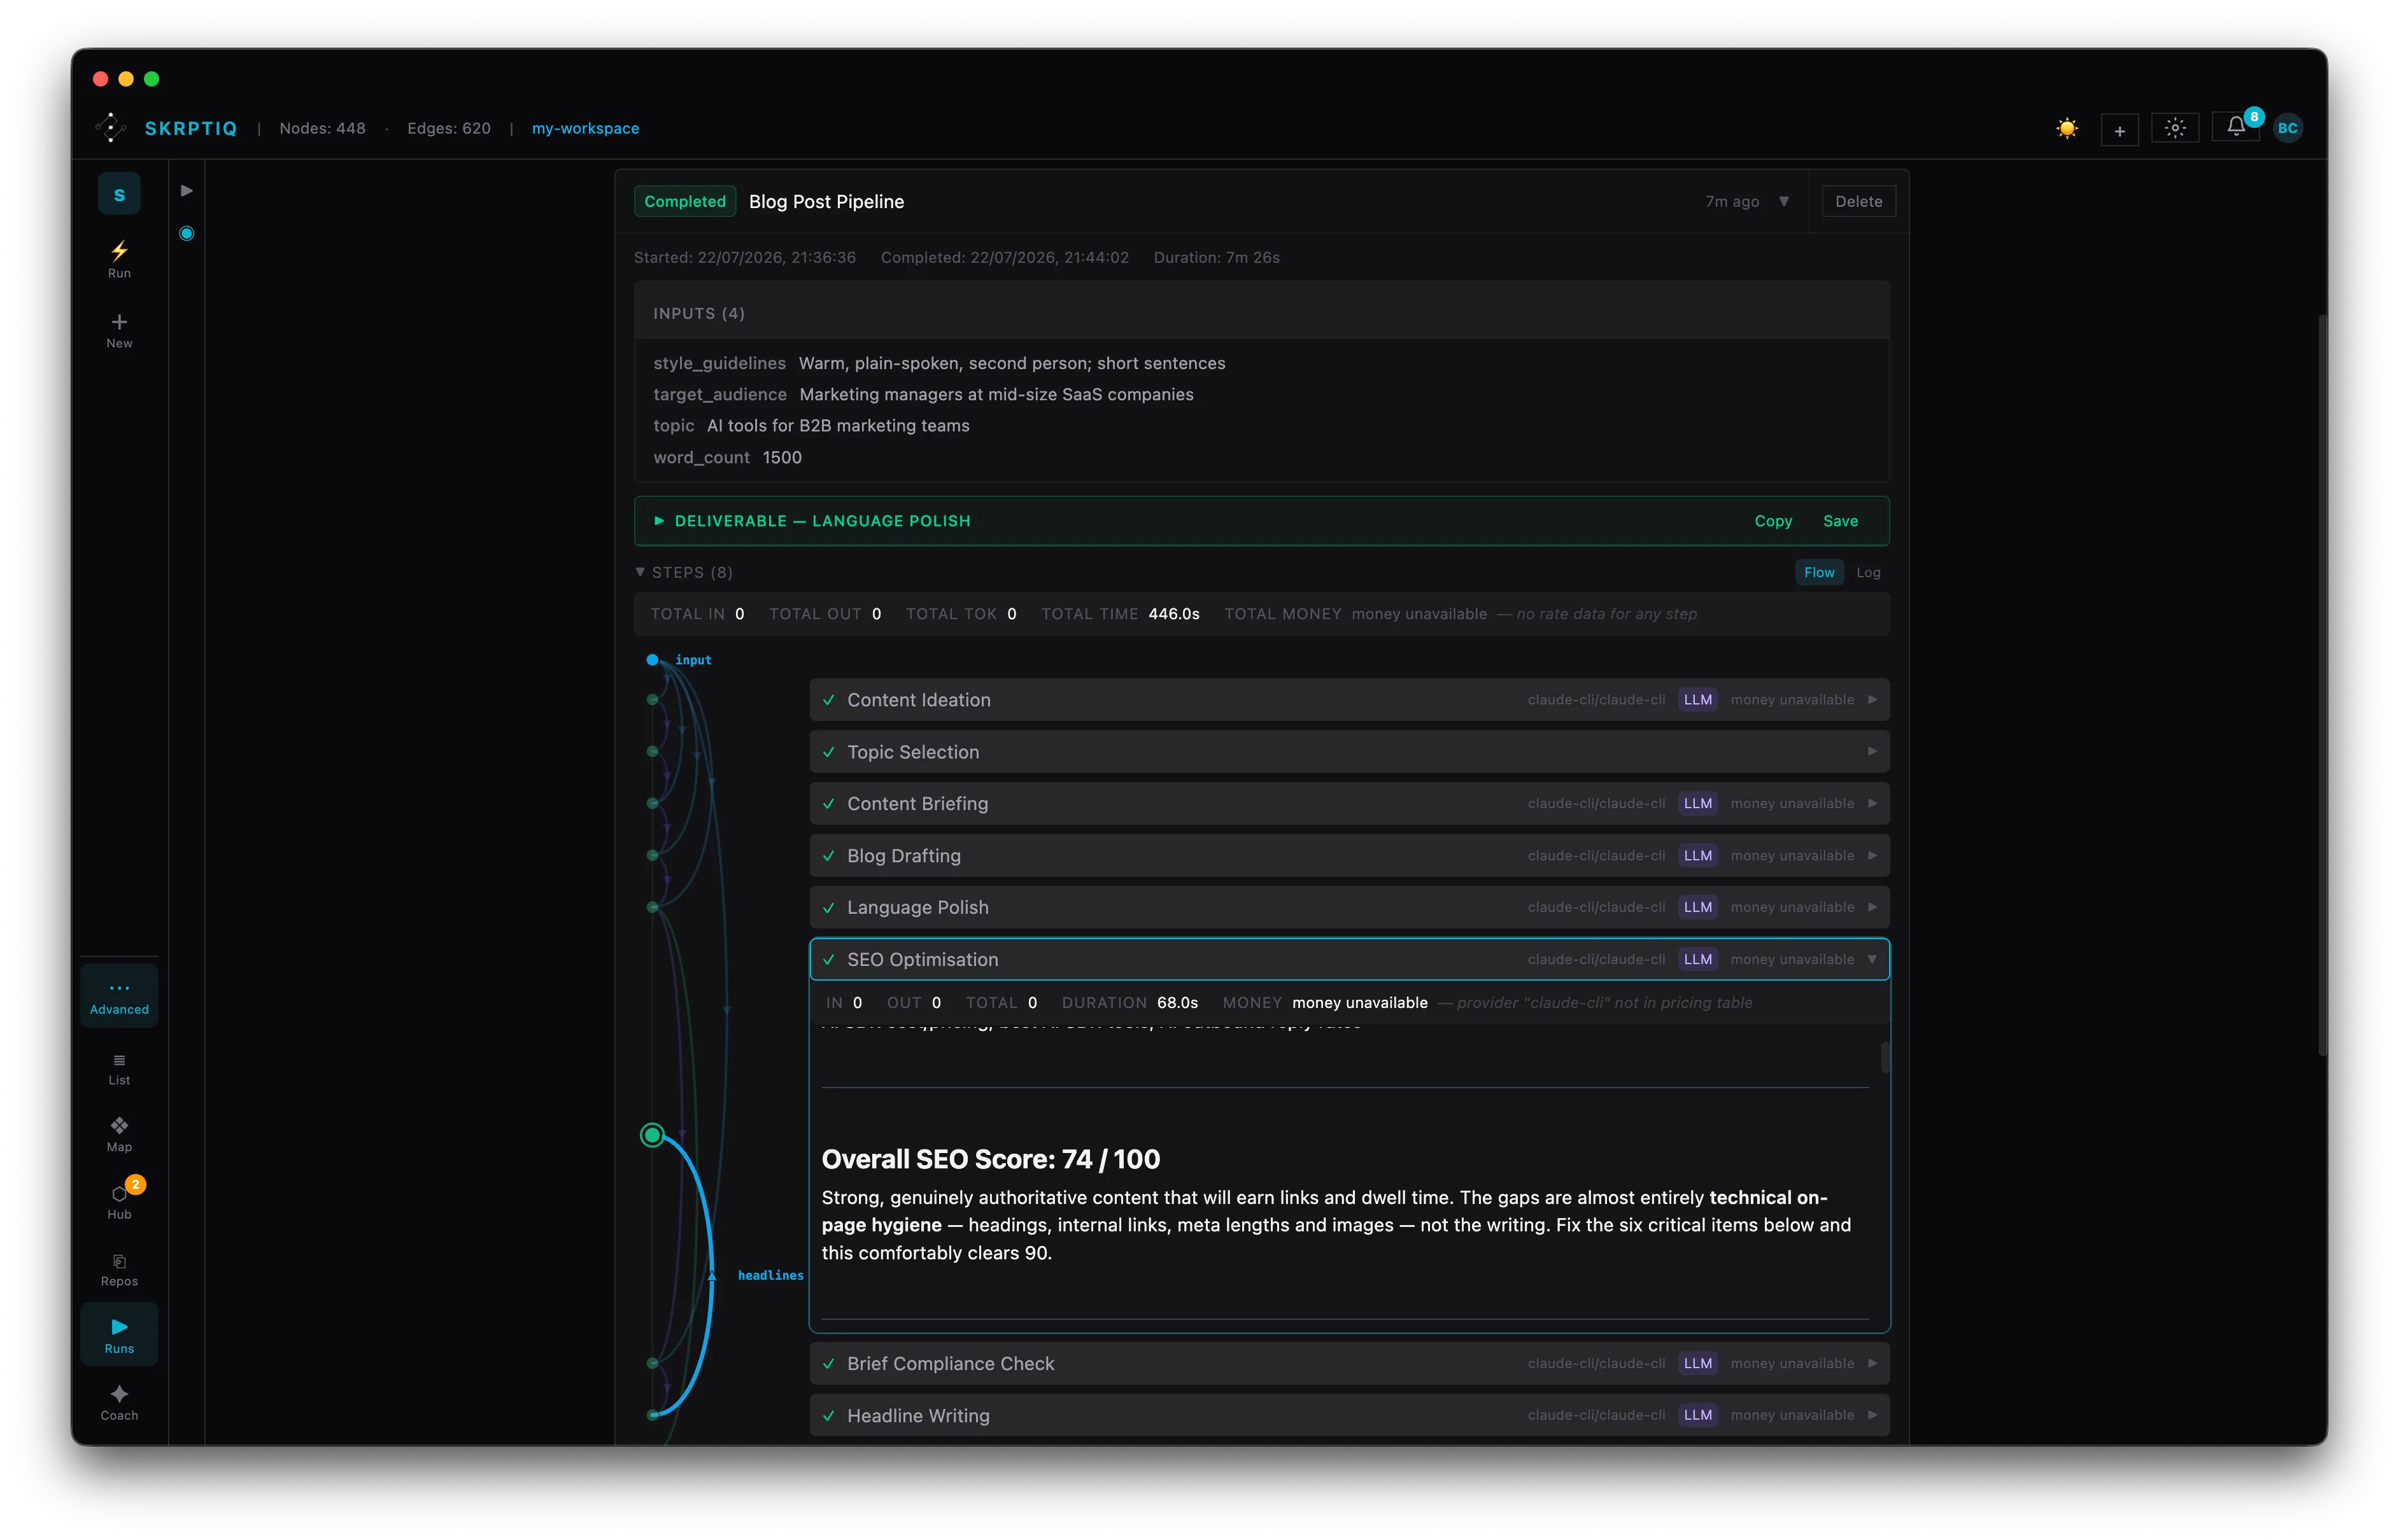Click the style_guidelines input value
The image size is (2399, 1540).
point(1012,364)
